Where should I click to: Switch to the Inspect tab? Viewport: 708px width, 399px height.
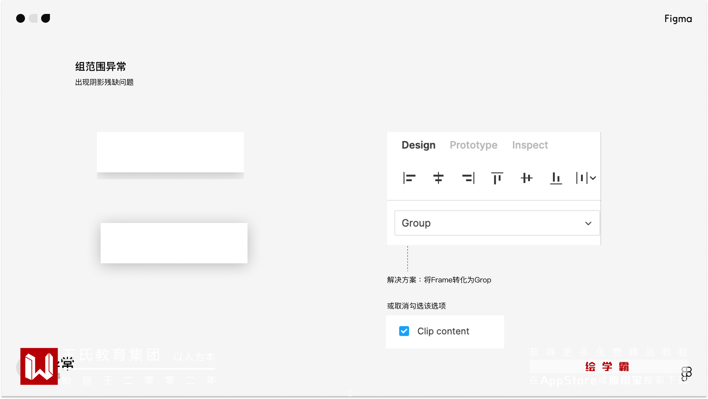pos(530,145)
